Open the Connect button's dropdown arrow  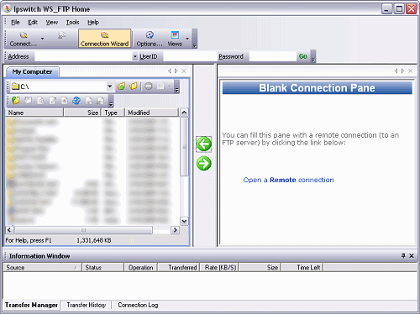pyautogui.click(x=42, y=39)
